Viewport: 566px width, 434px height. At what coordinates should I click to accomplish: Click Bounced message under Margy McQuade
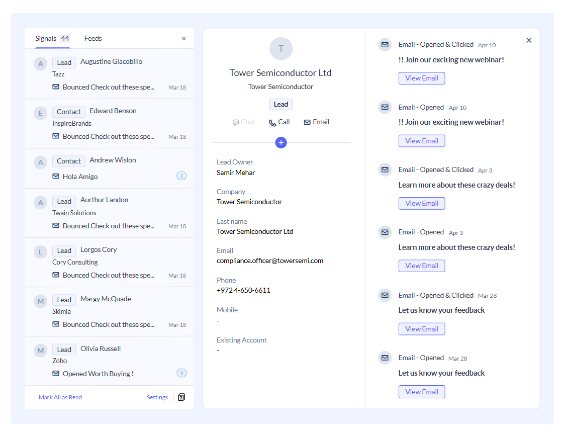(x=109, y=324)
